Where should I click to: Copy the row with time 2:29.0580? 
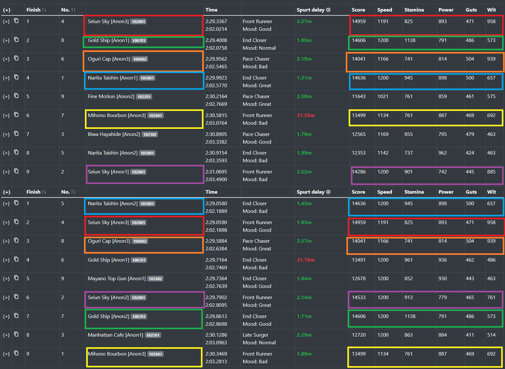coord(16,203)
